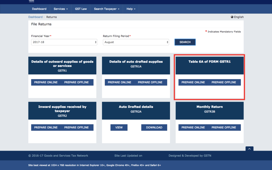This screenshot has width=272, height=170.
Task: Click PREPARE ONLINE for GSTR1A auto drafted supplies
Action: click(119, 82)
